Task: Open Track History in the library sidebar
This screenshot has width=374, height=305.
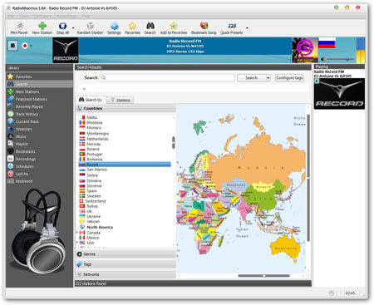Action: coord(27,114)
